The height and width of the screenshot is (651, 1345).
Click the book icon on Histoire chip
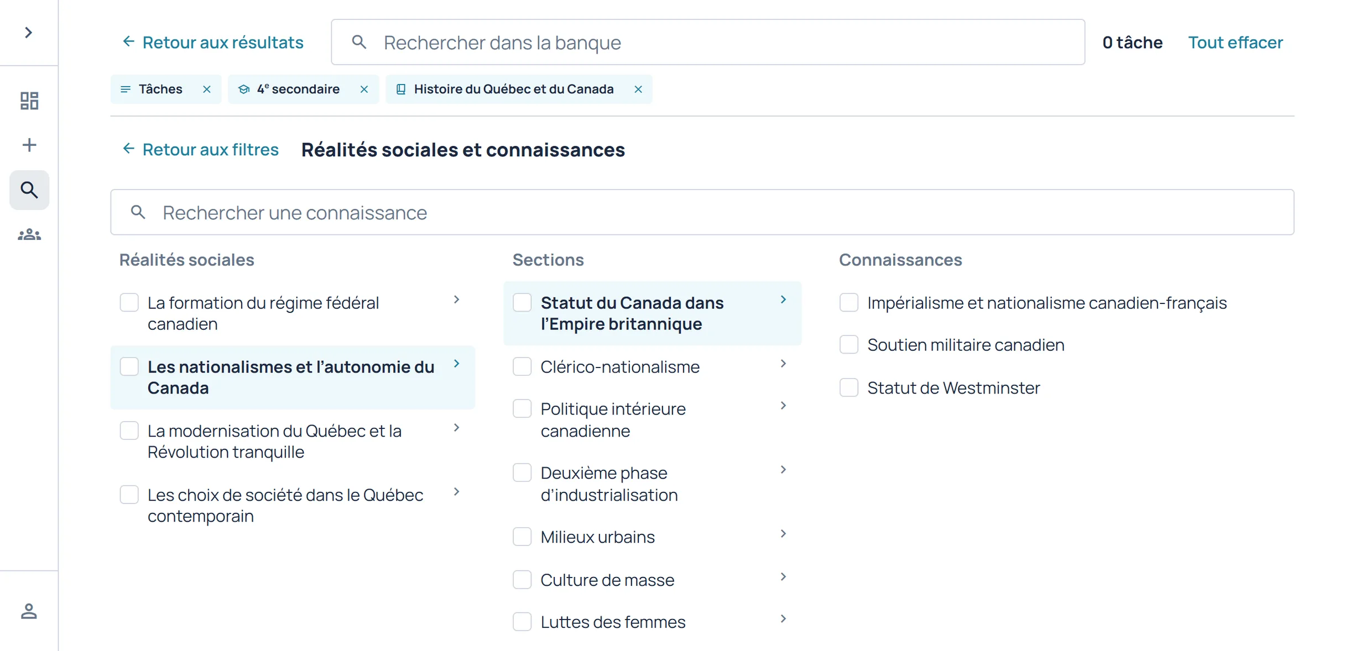[x=401, y=90]
